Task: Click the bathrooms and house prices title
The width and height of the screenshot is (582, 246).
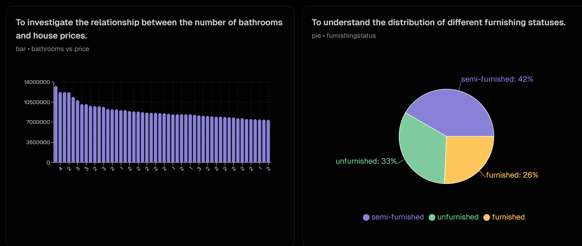Action: (x=149, y=29)
